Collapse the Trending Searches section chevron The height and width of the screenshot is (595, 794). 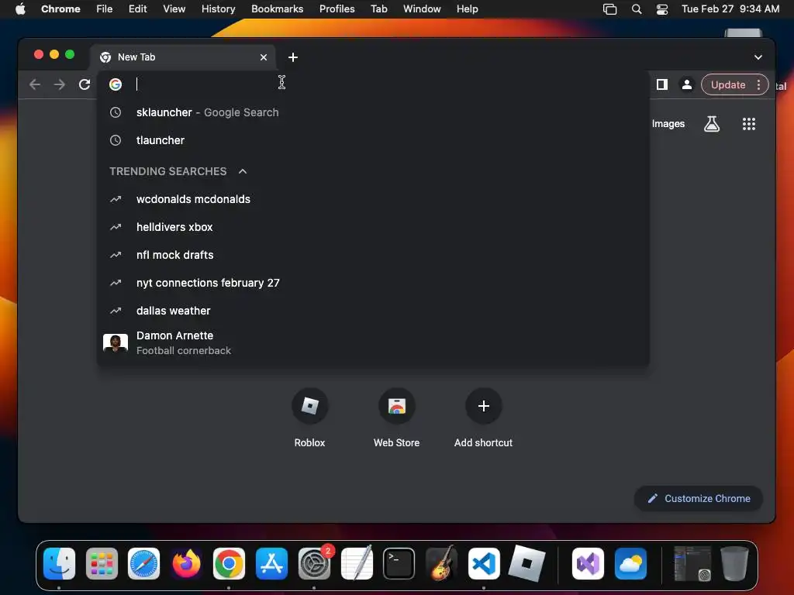243,171
